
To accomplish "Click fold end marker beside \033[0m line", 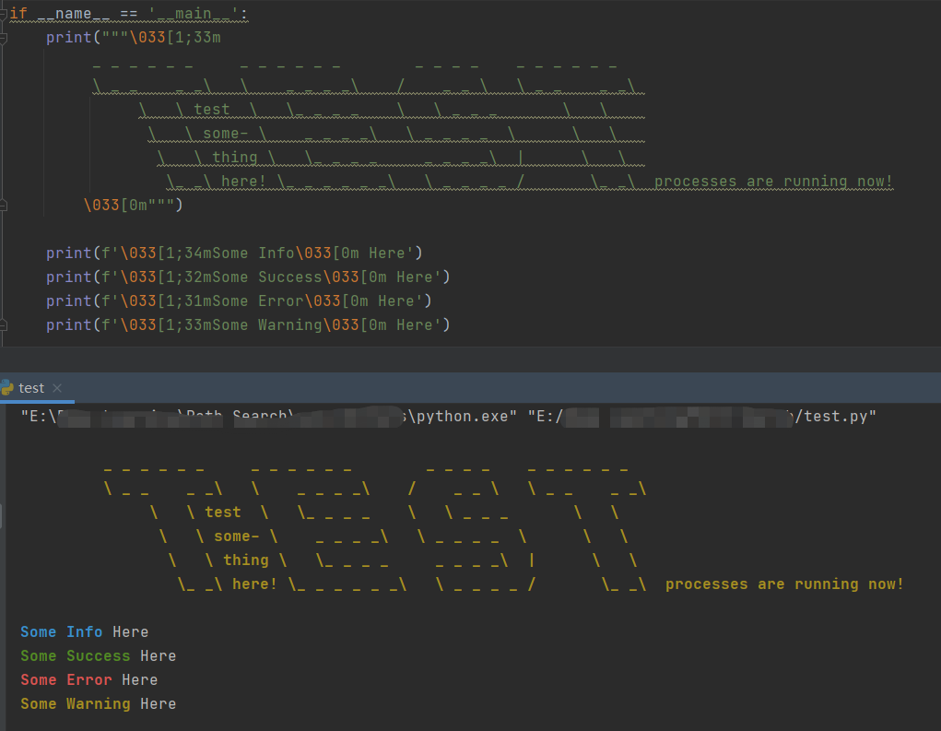I will (x=3, y=206).
